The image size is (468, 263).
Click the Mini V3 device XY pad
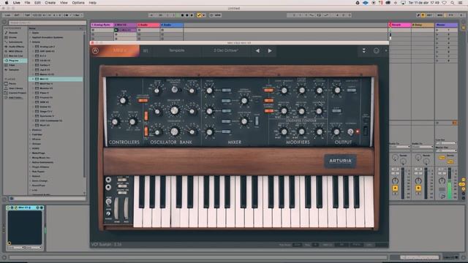pos(25,227)
